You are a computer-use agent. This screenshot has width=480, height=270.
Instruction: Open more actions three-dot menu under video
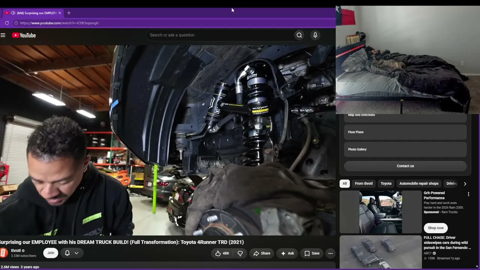[x=330, y=253]
